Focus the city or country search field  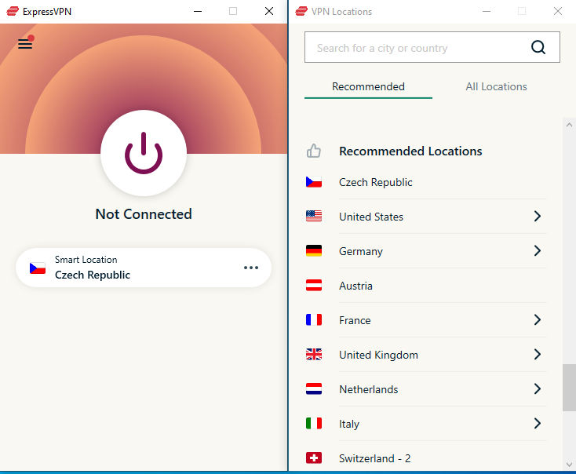(416, 48)
